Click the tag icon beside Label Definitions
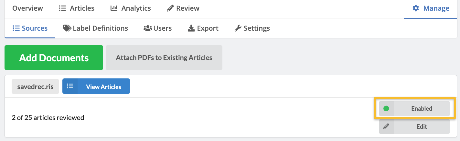 click(x=67, y=28)
